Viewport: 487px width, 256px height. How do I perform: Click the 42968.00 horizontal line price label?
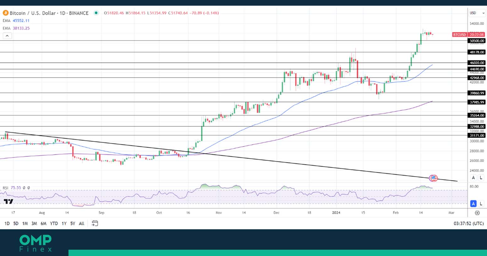tap(477, 78)
